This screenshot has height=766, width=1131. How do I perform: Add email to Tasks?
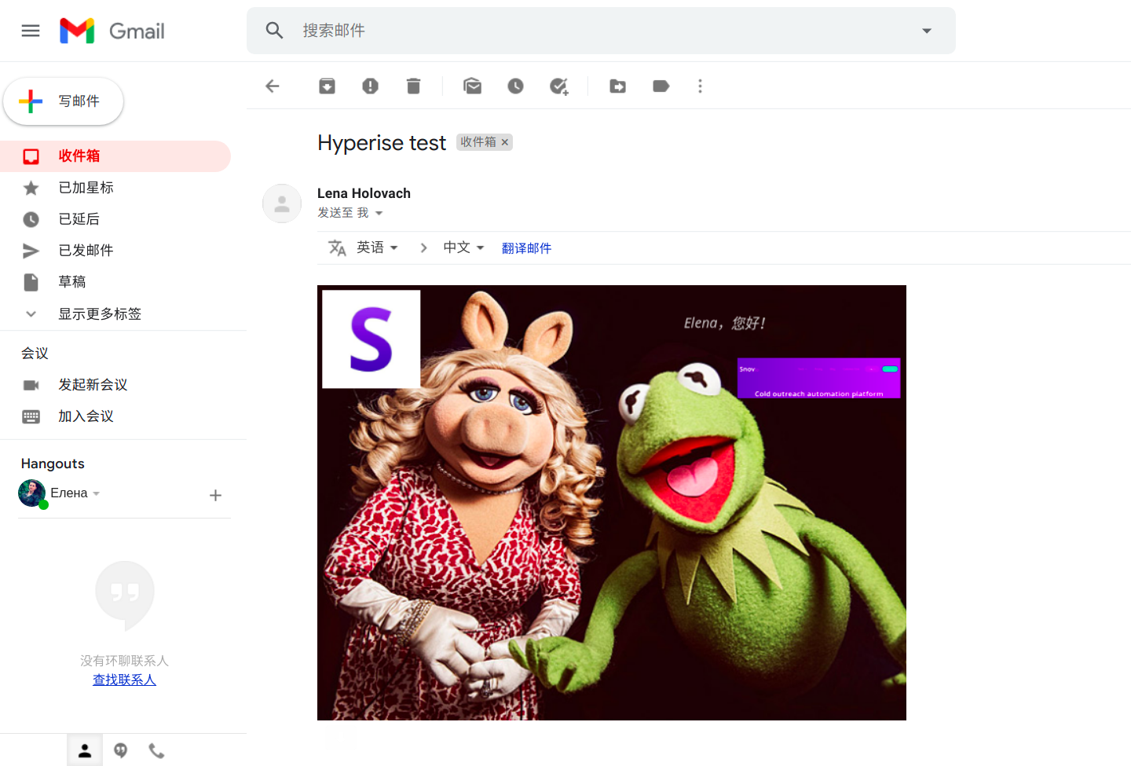click(559, 86)
